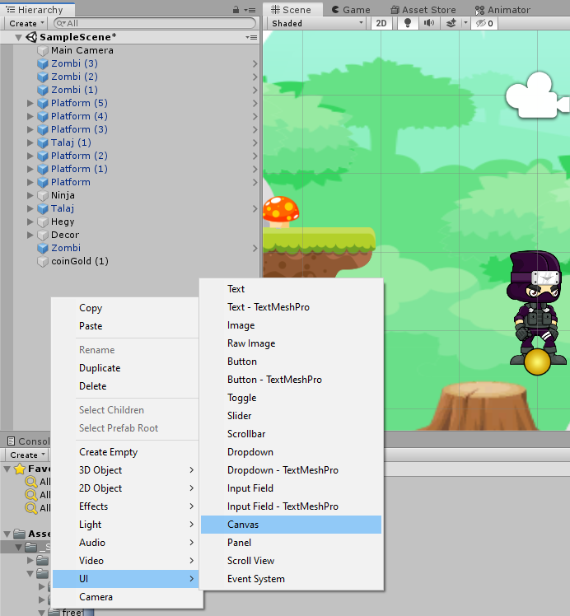Click the Project panel Create button

coord(26,455)
